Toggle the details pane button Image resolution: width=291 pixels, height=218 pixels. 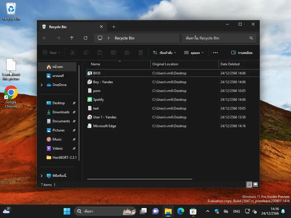[x=242, y=53]
